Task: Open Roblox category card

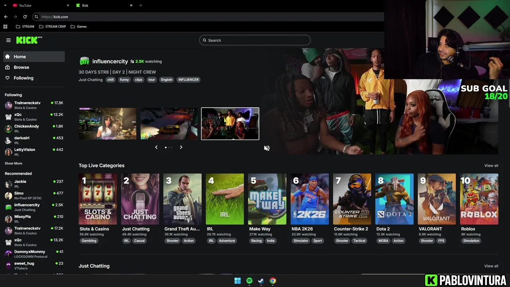Action: coord(479,199)
